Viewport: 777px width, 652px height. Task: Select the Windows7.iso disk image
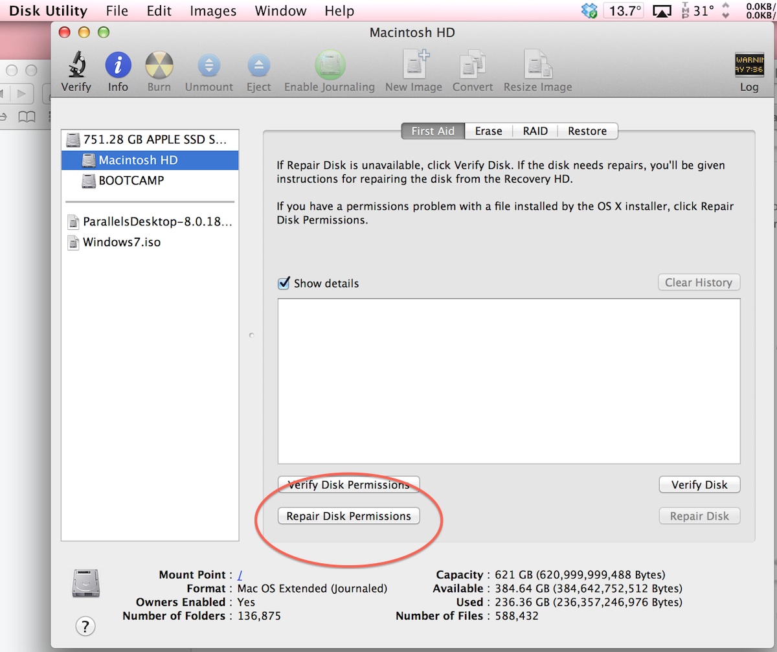click(150, 243)
